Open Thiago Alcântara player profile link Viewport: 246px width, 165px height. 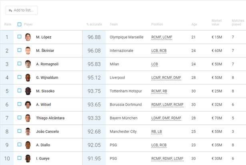[49, 118]
